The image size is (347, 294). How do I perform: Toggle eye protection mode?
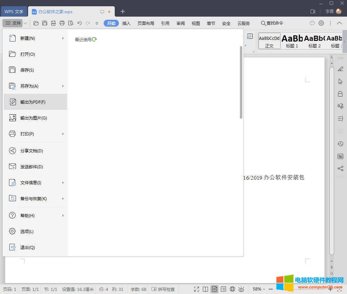[241, 289]
